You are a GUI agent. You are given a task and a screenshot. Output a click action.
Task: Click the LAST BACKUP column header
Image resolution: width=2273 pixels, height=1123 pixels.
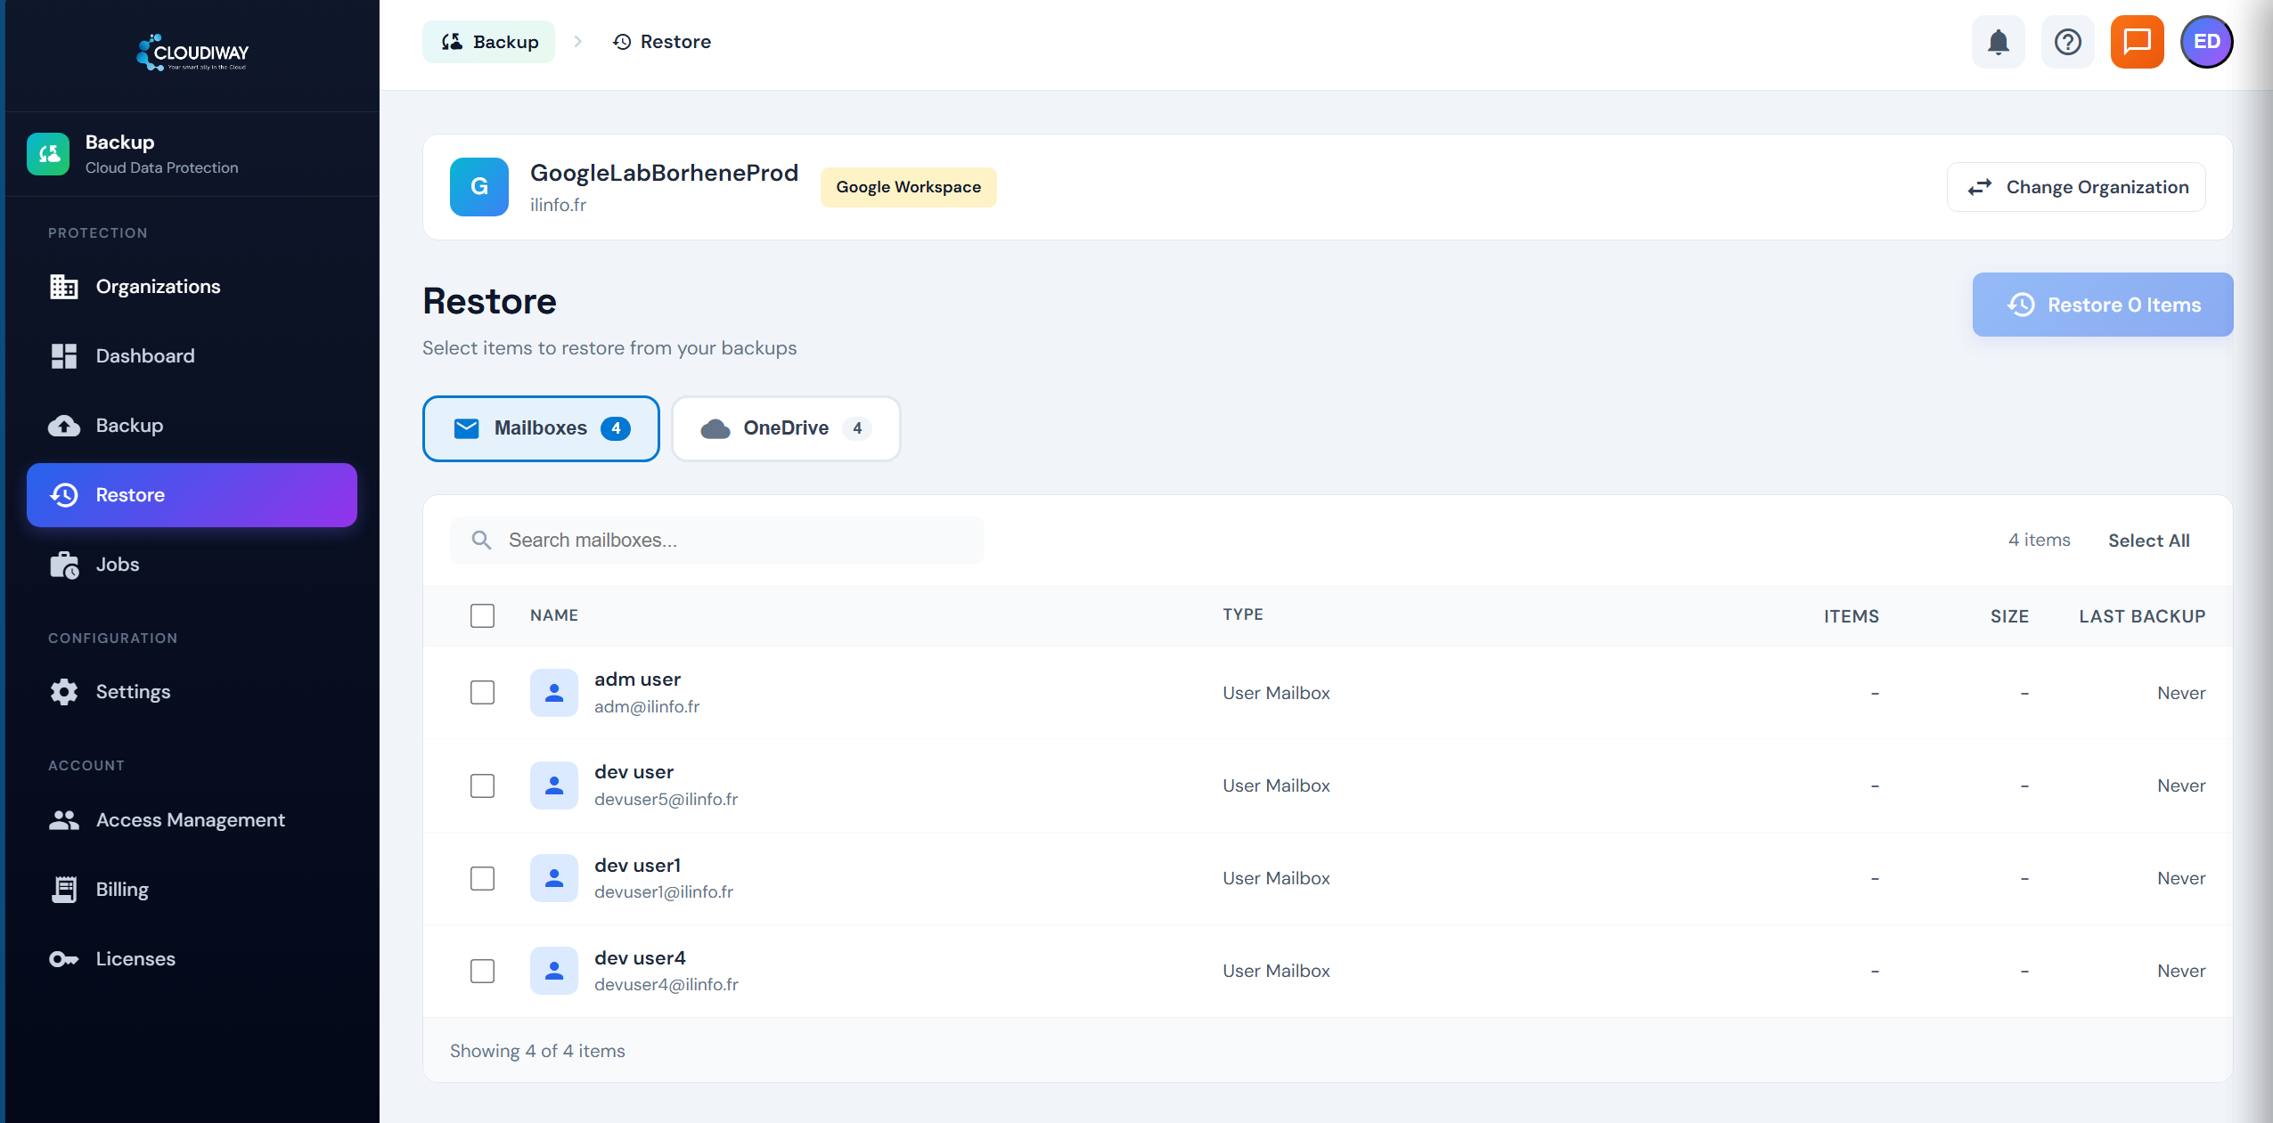[2142, 616]
